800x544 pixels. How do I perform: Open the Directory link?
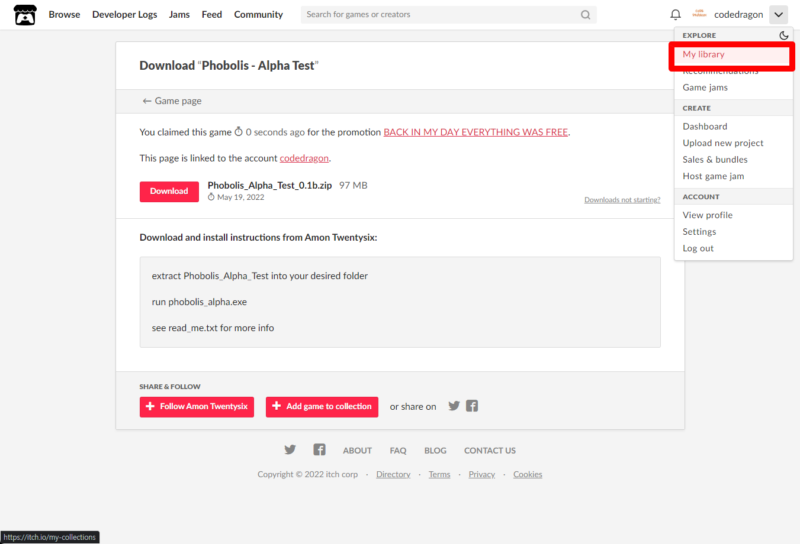pos(393,474)
